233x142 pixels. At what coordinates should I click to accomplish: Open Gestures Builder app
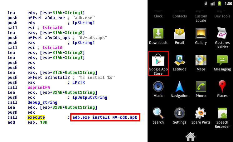point(222,38)
